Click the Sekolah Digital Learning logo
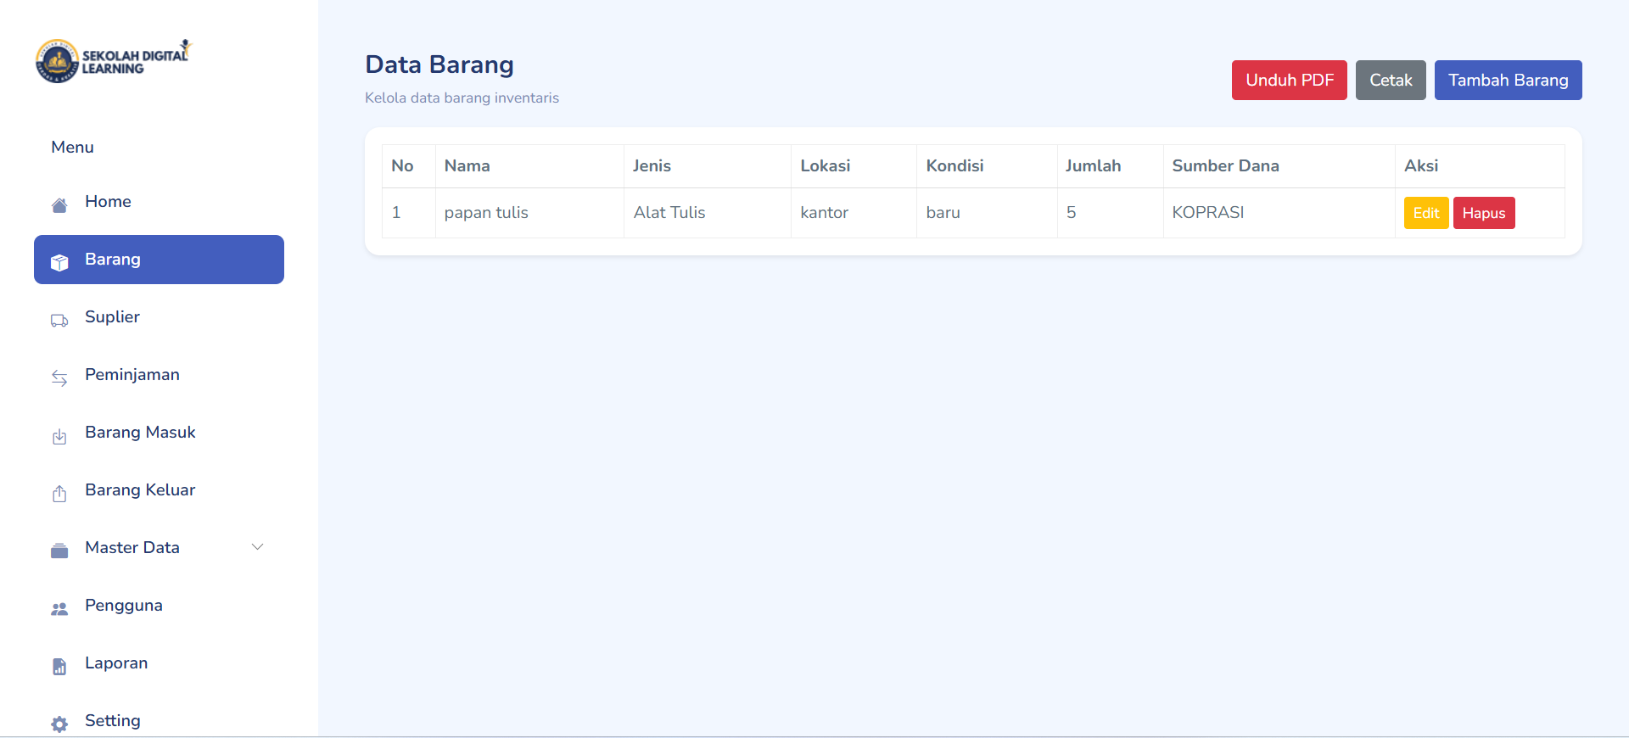1629x738 pixels. click(x=114, y=61)
